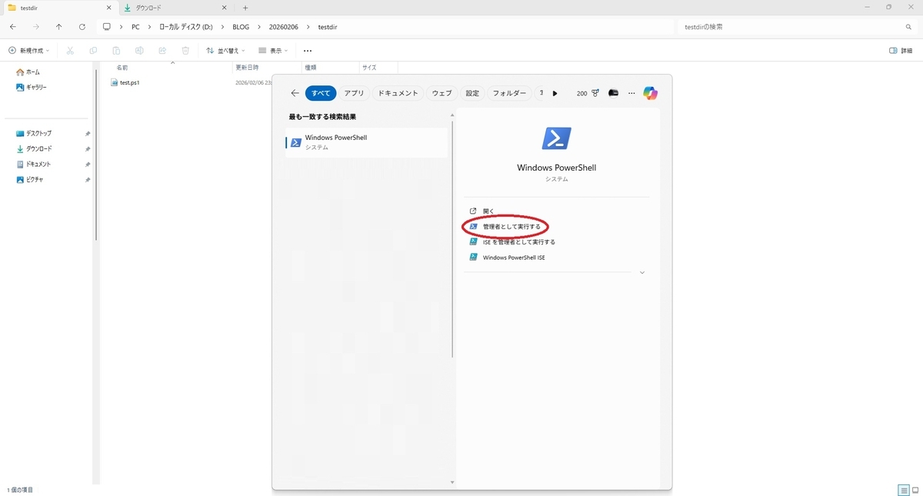Select Windows PowerShell in the best match list
The image size is (923, 496).
point(367,142)
